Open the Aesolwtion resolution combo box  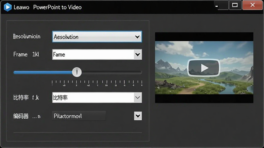[x=97, y=36]
